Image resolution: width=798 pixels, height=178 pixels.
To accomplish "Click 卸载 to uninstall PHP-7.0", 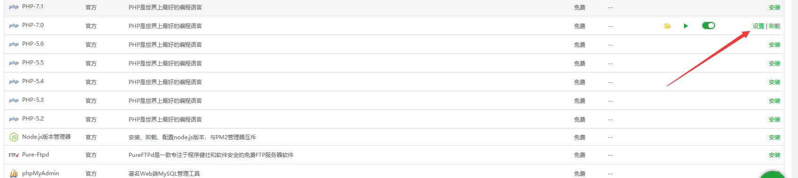I will 775,26.
